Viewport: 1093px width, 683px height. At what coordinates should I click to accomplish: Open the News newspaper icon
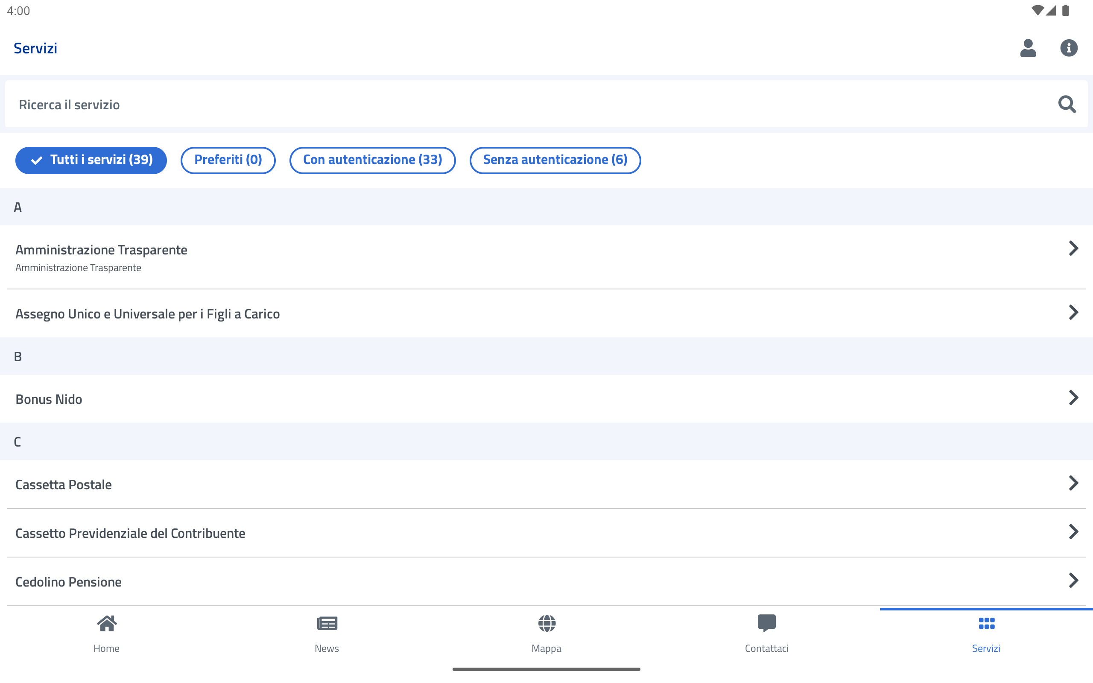tap(327, 624)
